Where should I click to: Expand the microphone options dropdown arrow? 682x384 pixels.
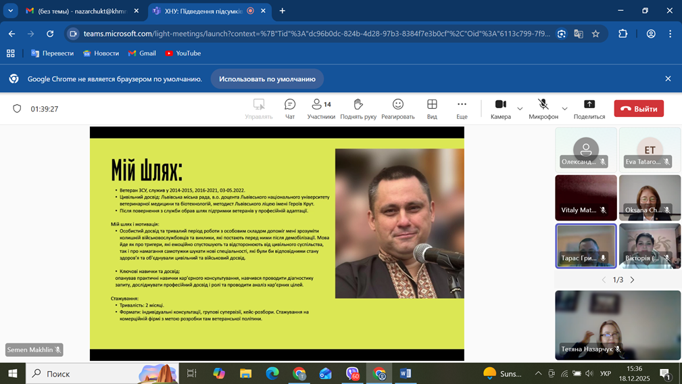click(564, 109)
